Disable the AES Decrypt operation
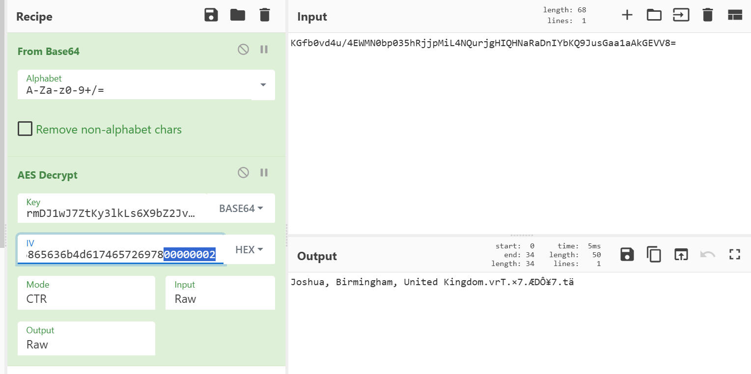 click(243, 173)
